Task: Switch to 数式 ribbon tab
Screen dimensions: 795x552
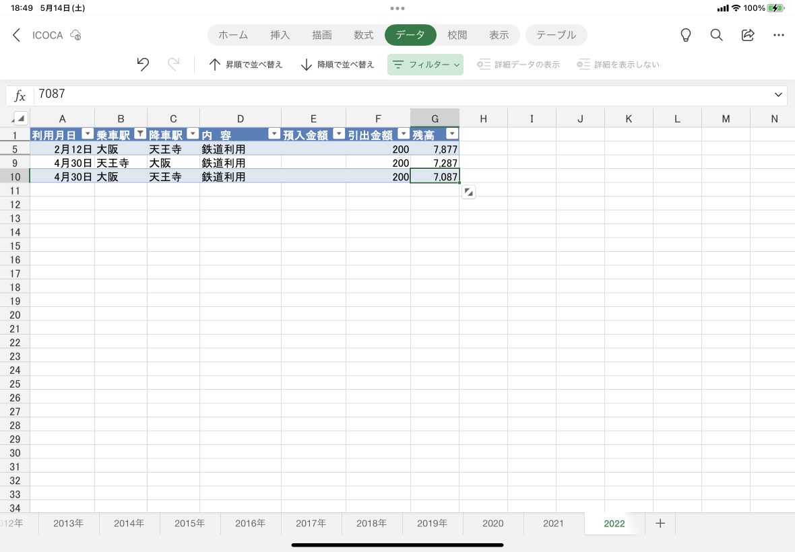Action: click(x=364, y=35)
